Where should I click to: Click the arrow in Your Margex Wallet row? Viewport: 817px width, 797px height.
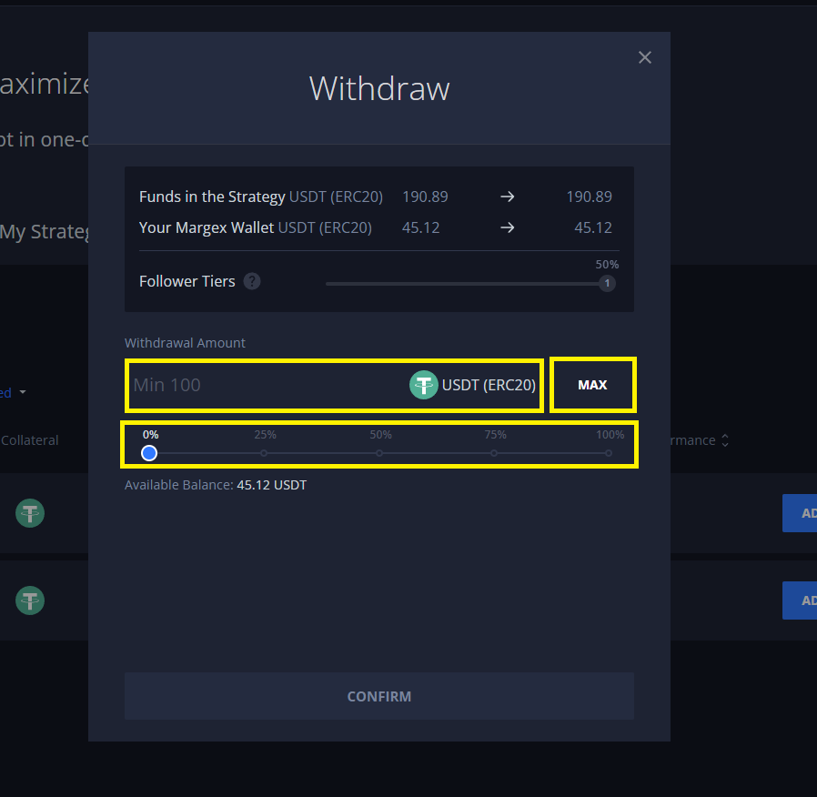tap(508, 227)
